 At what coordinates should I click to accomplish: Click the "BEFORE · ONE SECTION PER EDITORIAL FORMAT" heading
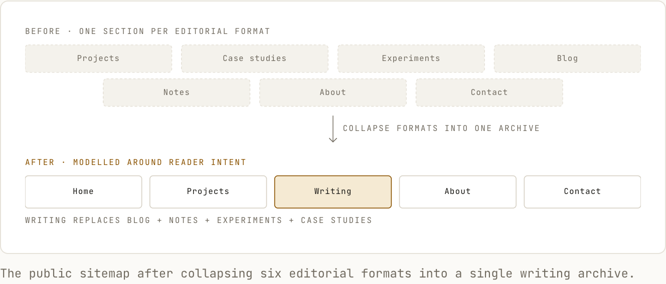[148, 31]
